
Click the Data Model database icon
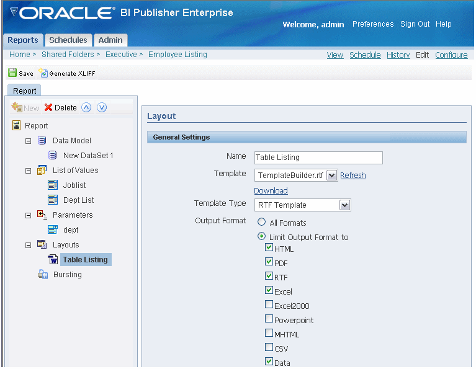click(42, 140)
